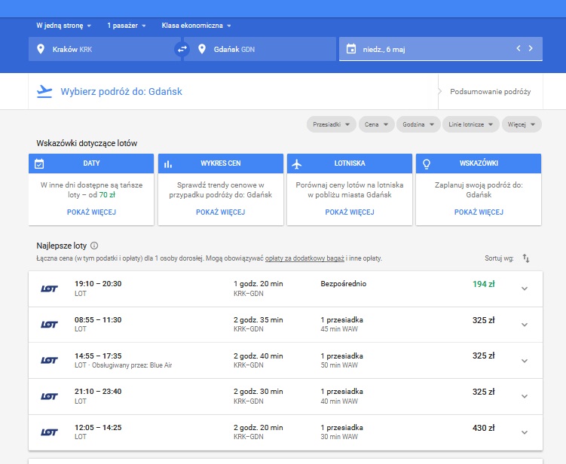Click the airplane icon on LOTNISKA card
566x464 pixels.
point(297,163)
